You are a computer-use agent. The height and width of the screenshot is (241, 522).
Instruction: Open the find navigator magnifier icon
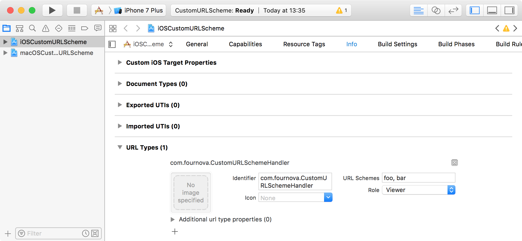pyautogui.click(x=32, y=28)
